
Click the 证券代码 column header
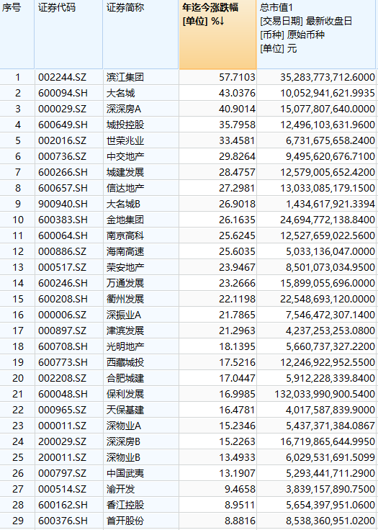(68, 35)
